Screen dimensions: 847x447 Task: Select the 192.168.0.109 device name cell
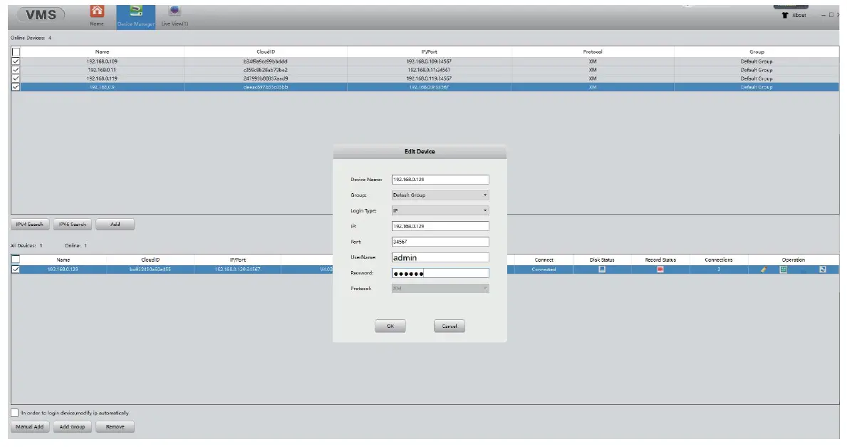pos(102,61)
